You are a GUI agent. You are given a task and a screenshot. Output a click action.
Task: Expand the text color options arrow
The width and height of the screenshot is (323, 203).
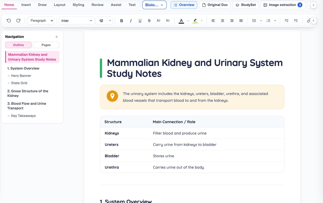click(x=188, y=21)
